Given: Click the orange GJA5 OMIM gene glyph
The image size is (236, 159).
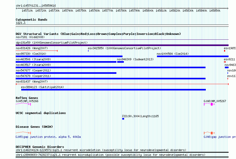Looking at the screenshot, I should click(x=23, y=133).
